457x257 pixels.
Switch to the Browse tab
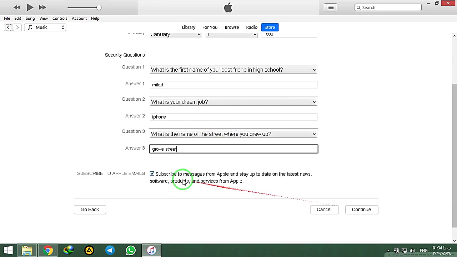[232, 27]
